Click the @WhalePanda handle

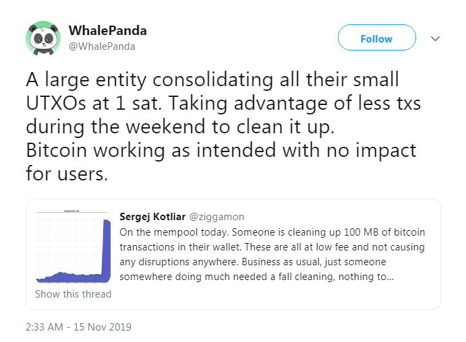[102, 46]
